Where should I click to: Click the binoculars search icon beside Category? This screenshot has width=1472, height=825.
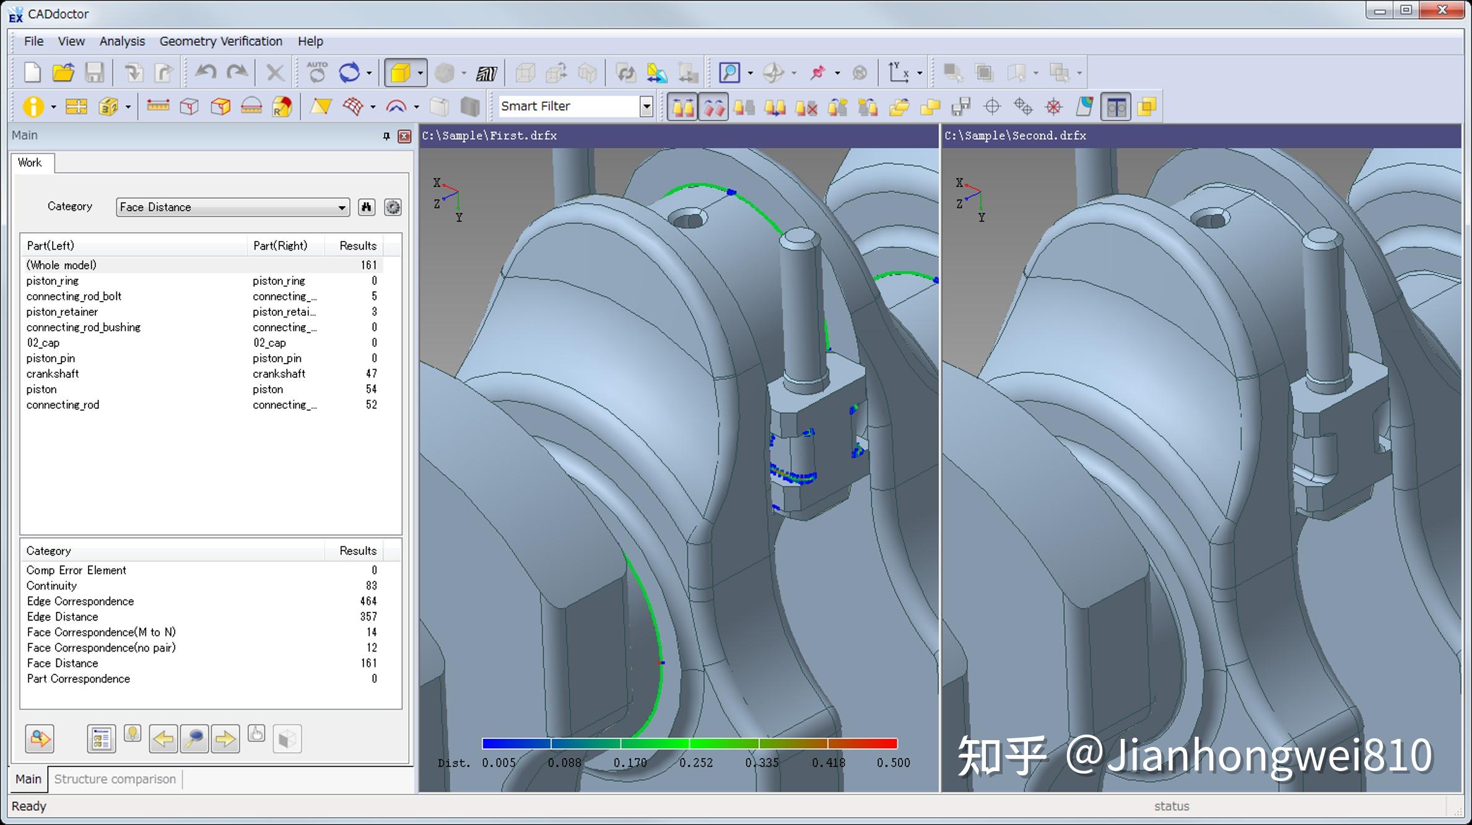(367, 207)
